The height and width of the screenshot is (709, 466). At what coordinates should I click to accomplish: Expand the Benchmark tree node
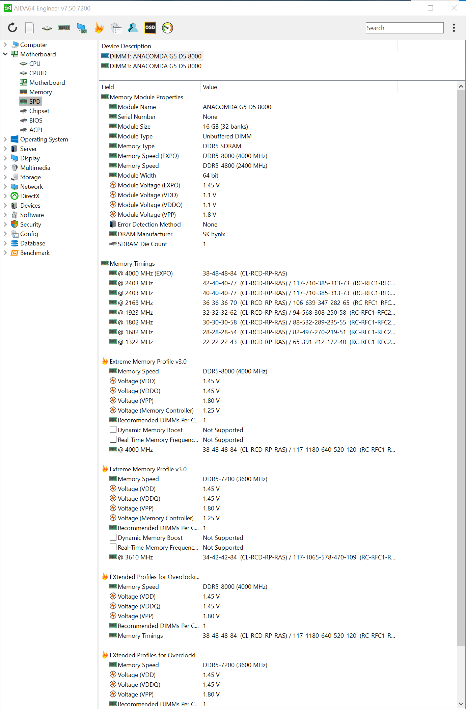[5, 253]
